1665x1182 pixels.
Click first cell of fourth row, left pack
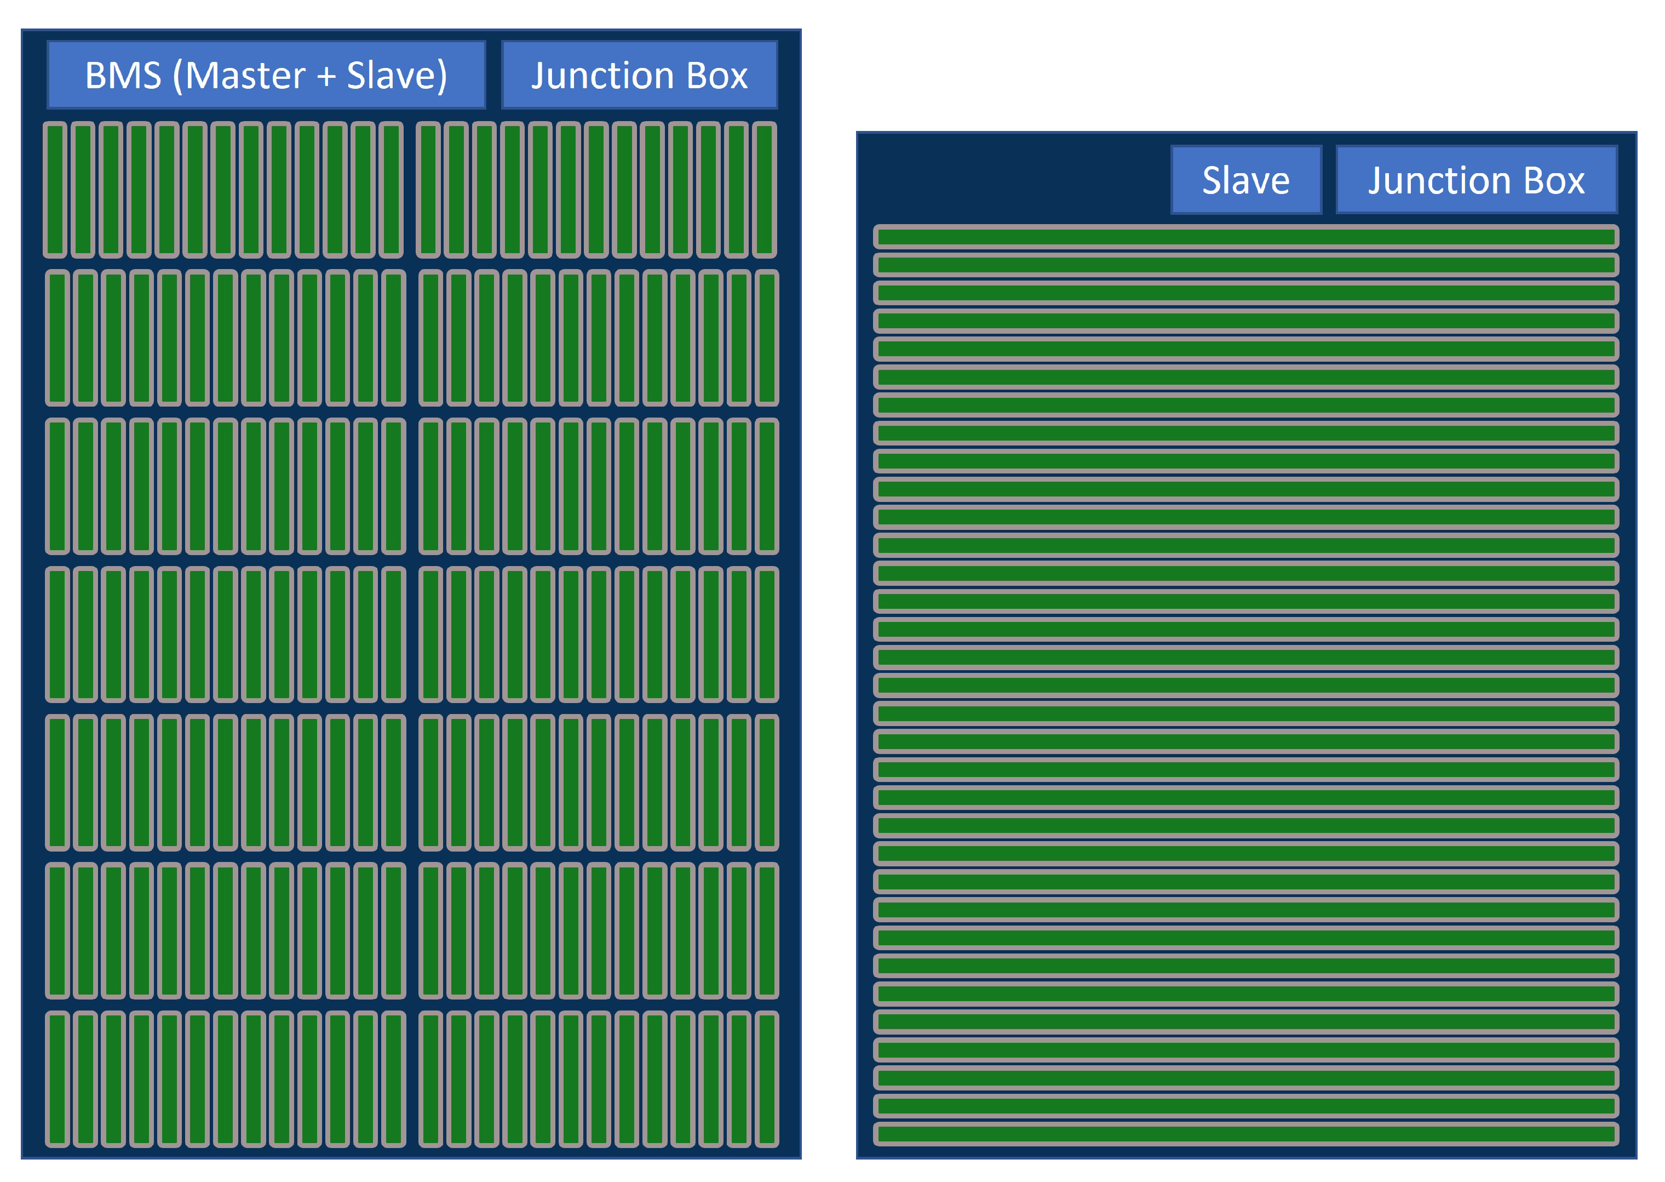[x=58, y=634]
